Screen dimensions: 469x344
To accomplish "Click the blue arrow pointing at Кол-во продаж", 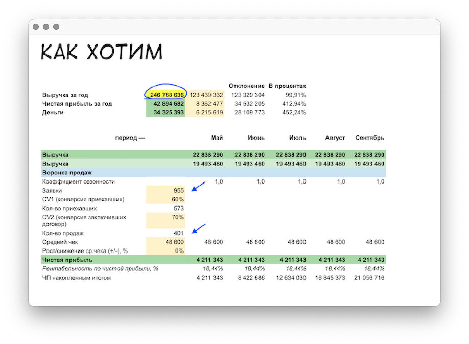I will tap(198, 228).
